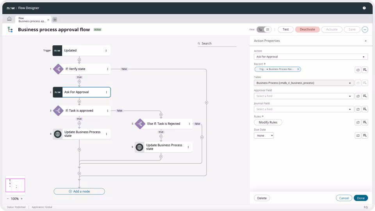Click the Modify Rules button
This screenshot has width=375, height=211.
(x=268, y=122)
